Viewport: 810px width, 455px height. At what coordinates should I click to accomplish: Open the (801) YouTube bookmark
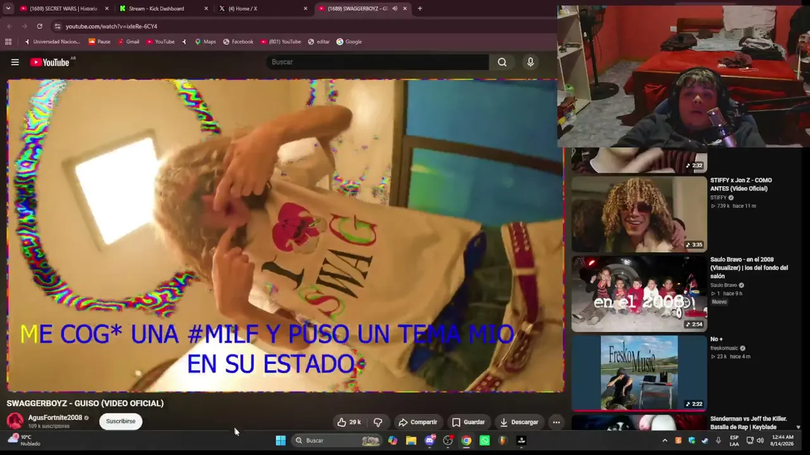(281, 42)
